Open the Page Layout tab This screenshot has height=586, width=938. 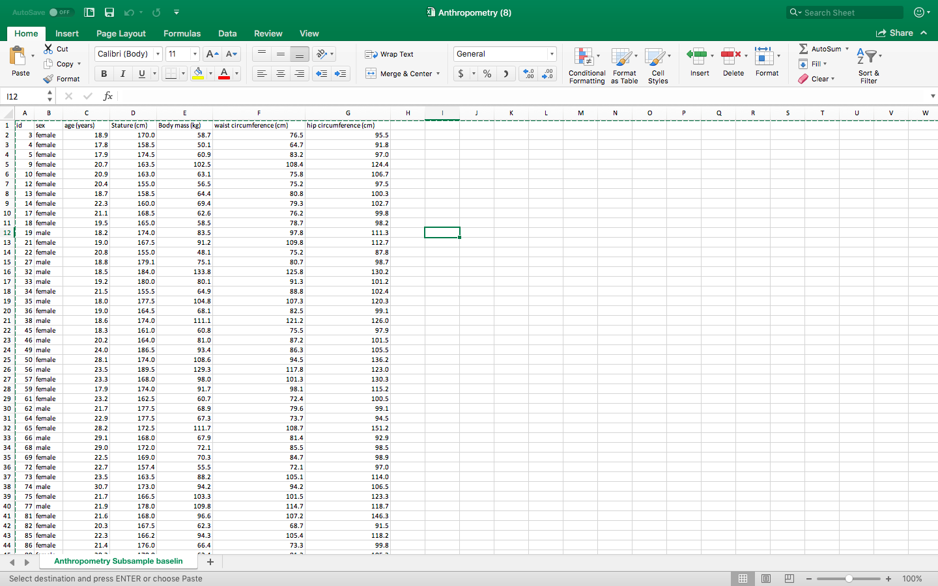121,33
